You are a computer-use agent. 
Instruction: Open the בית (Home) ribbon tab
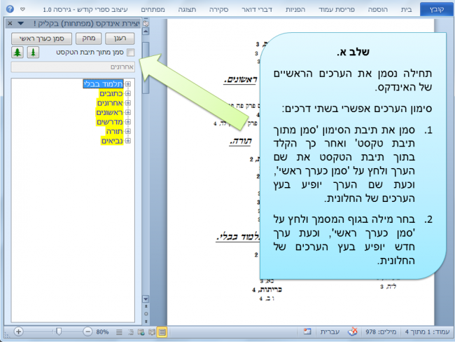coord(406,9)
